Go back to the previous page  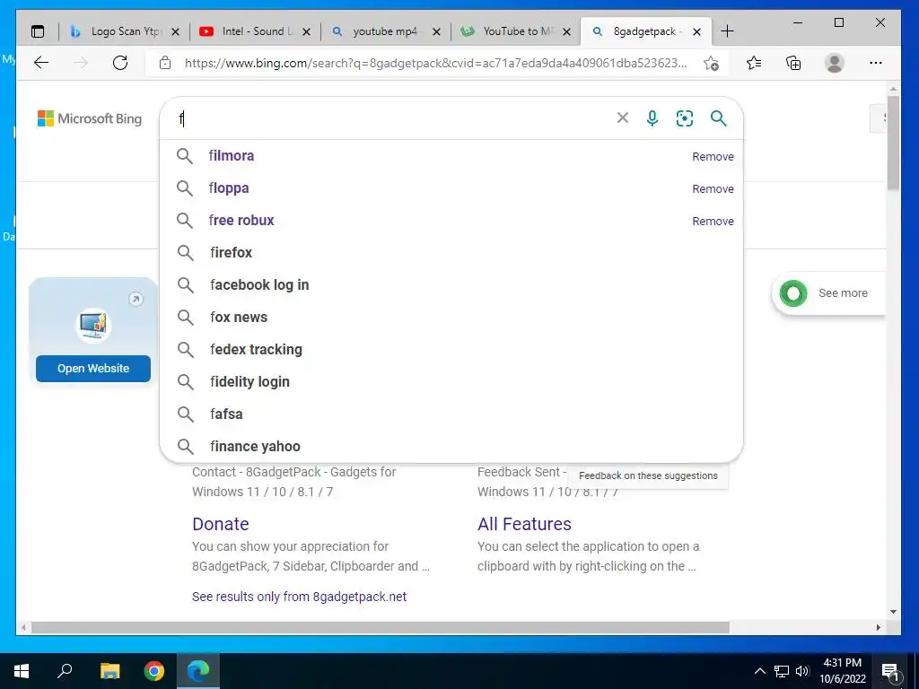41,63
